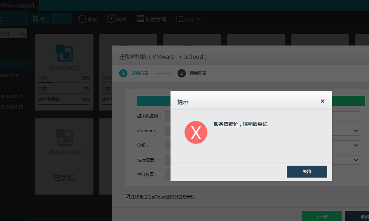Screen dimensions: 369x221
Task: Click the error message 服务器繁忙，请稍后重试
Action: tap(240, 124)
